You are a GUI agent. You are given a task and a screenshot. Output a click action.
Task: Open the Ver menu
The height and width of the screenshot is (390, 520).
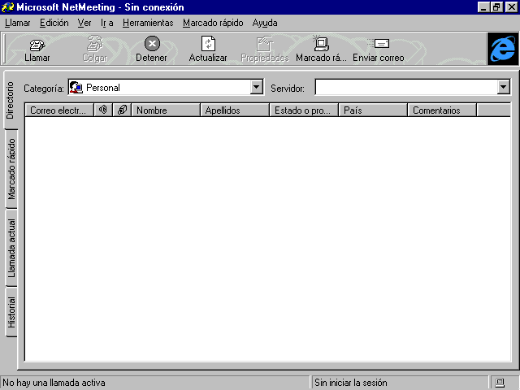[x=84, y=23]
